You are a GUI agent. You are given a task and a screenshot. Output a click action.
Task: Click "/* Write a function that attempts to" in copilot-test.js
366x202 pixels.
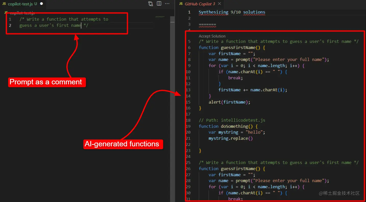pyautogui.click(x=64, y=19)
